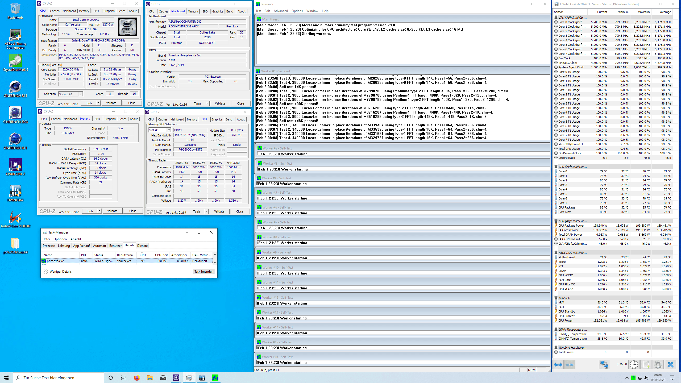
Task: Open HWiNFO sensor settings gear icon
Action: (x=658, y=365)
